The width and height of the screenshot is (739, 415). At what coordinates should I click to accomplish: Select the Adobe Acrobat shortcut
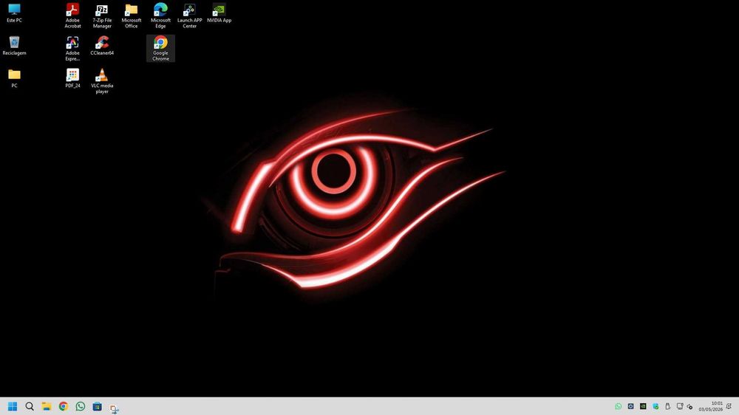pyautogui.click(x=72, y=16)
